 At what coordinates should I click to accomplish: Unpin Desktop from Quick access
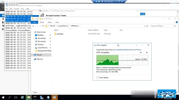click(x=50, y=35)
